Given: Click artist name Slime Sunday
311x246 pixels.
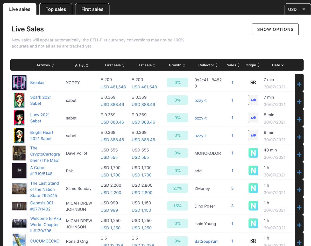Looking at the screenshot, I should pos(79,188).
